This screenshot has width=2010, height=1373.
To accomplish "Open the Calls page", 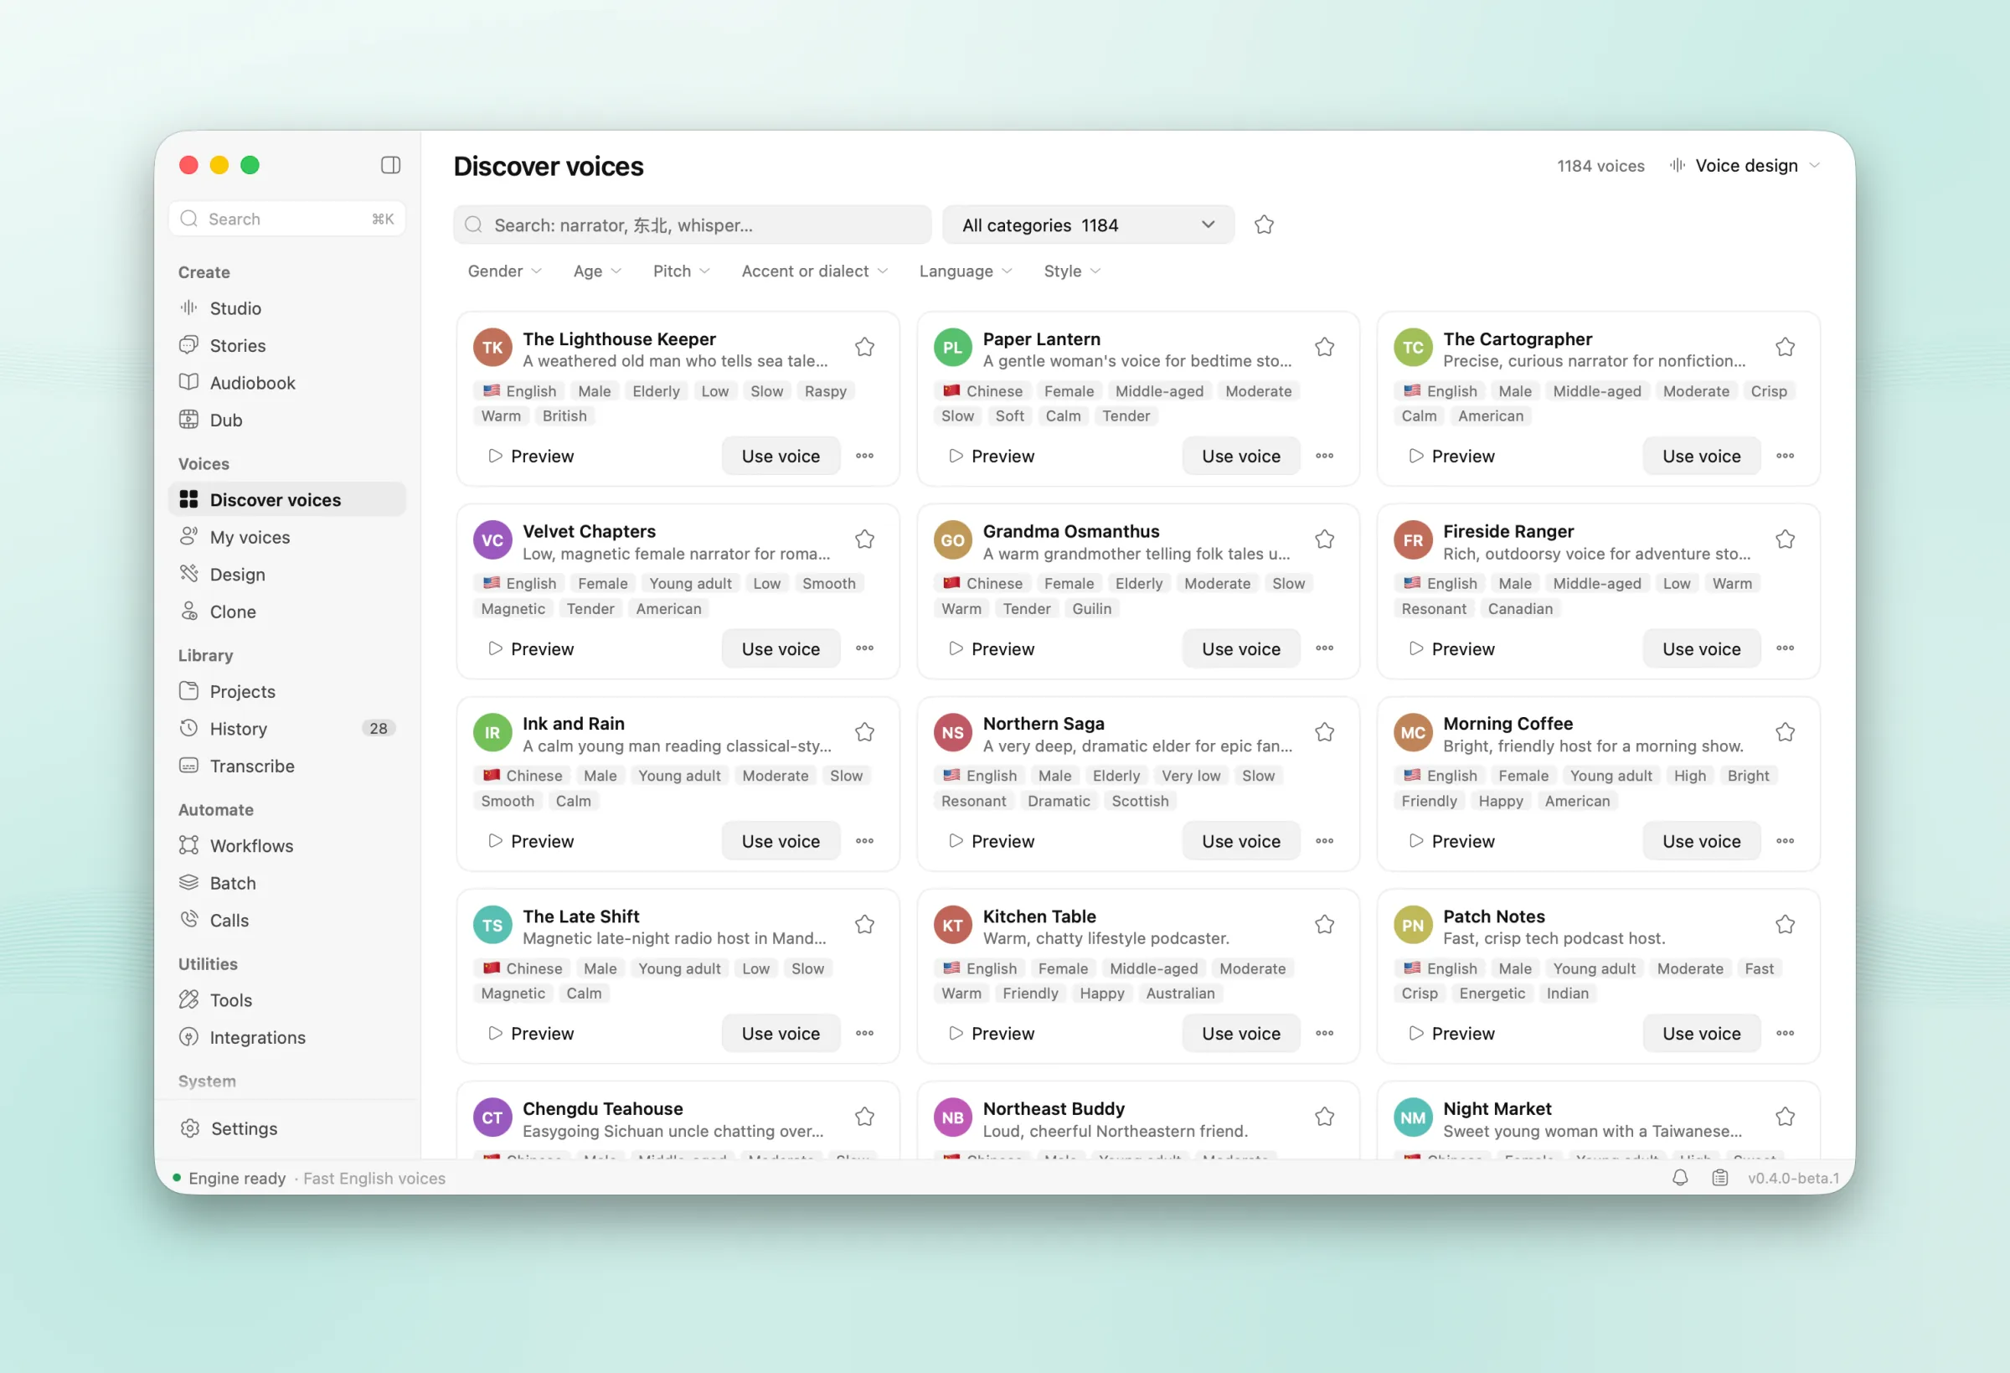I will coord(286,920).
